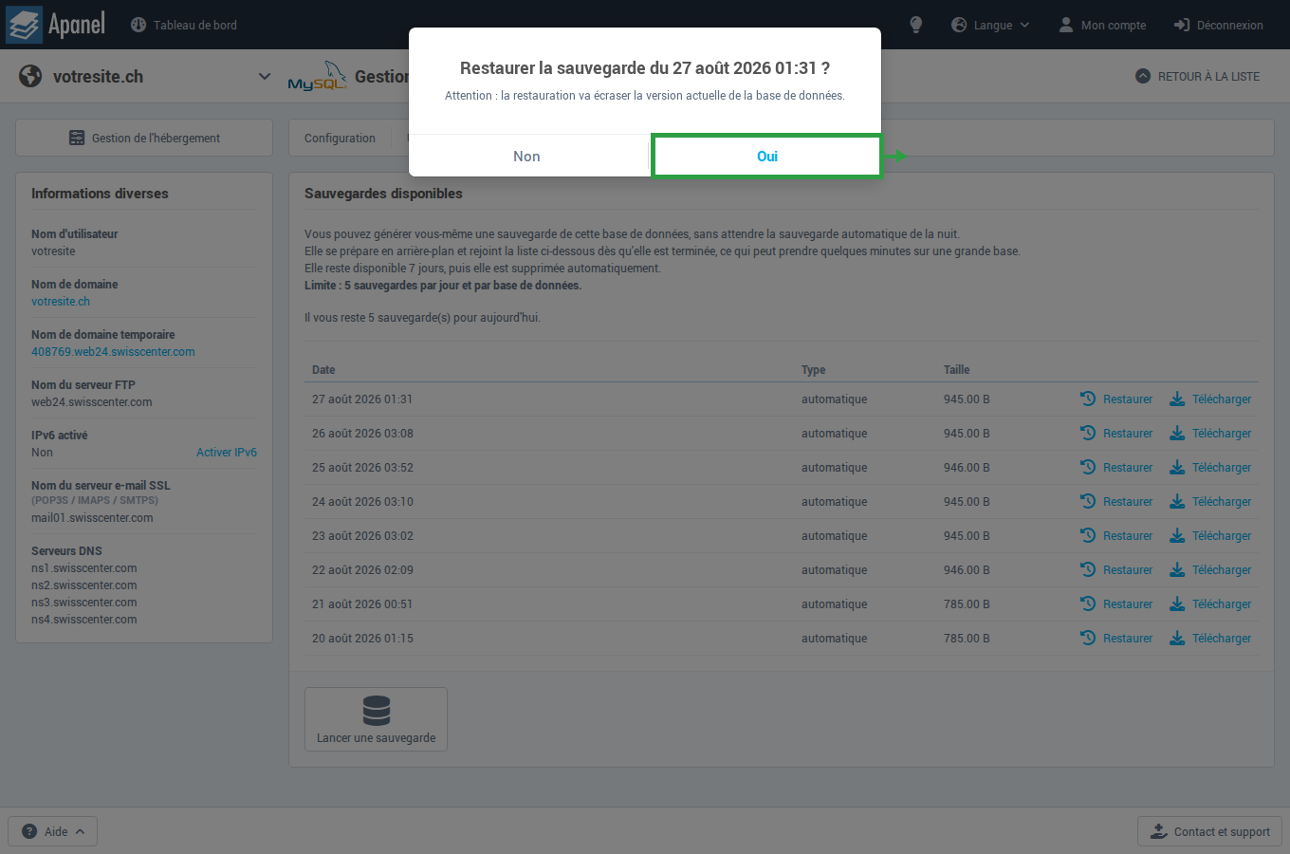Open the 408769.web24.swisscenter.com temporary domain link

(x=113, y=352)
